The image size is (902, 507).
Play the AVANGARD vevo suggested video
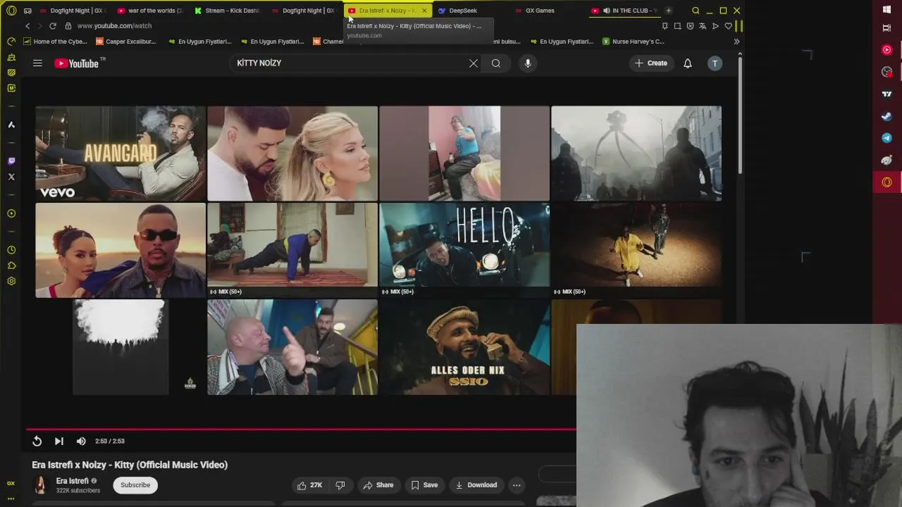click(121, 154)
